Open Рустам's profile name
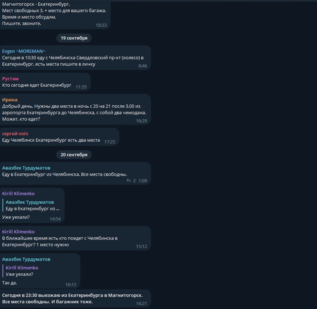This screenshot has height=309, width=317. 10,78
